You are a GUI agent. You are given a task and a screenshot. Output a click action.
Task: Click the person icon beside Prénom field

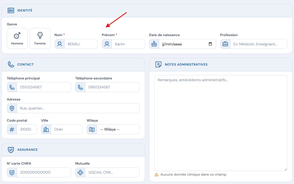(x=107, y=44)
